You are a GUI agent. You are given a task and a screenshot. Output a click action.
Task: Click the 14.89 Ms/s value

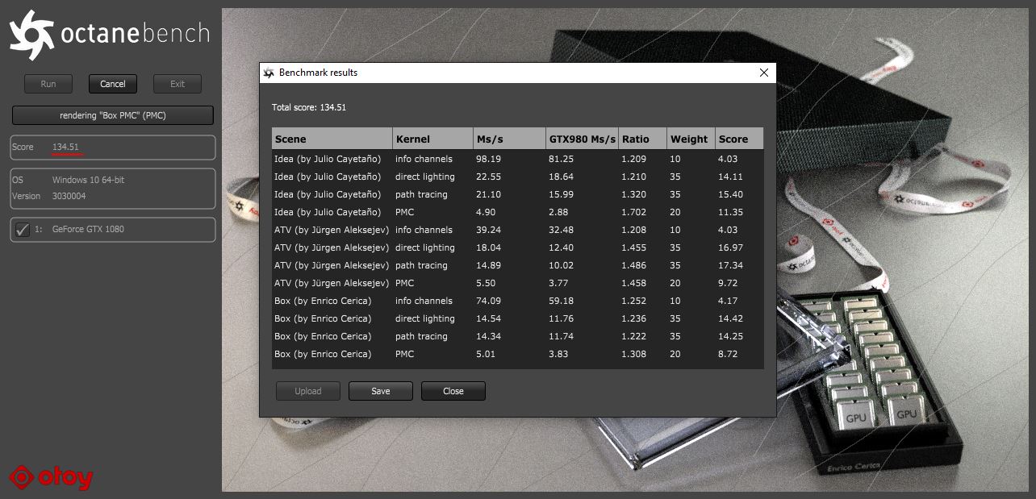tap(488, 265)
